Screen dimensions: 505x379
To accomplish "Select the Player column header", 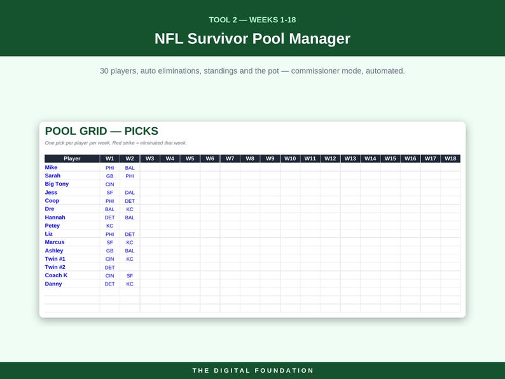I will point(72,158).
